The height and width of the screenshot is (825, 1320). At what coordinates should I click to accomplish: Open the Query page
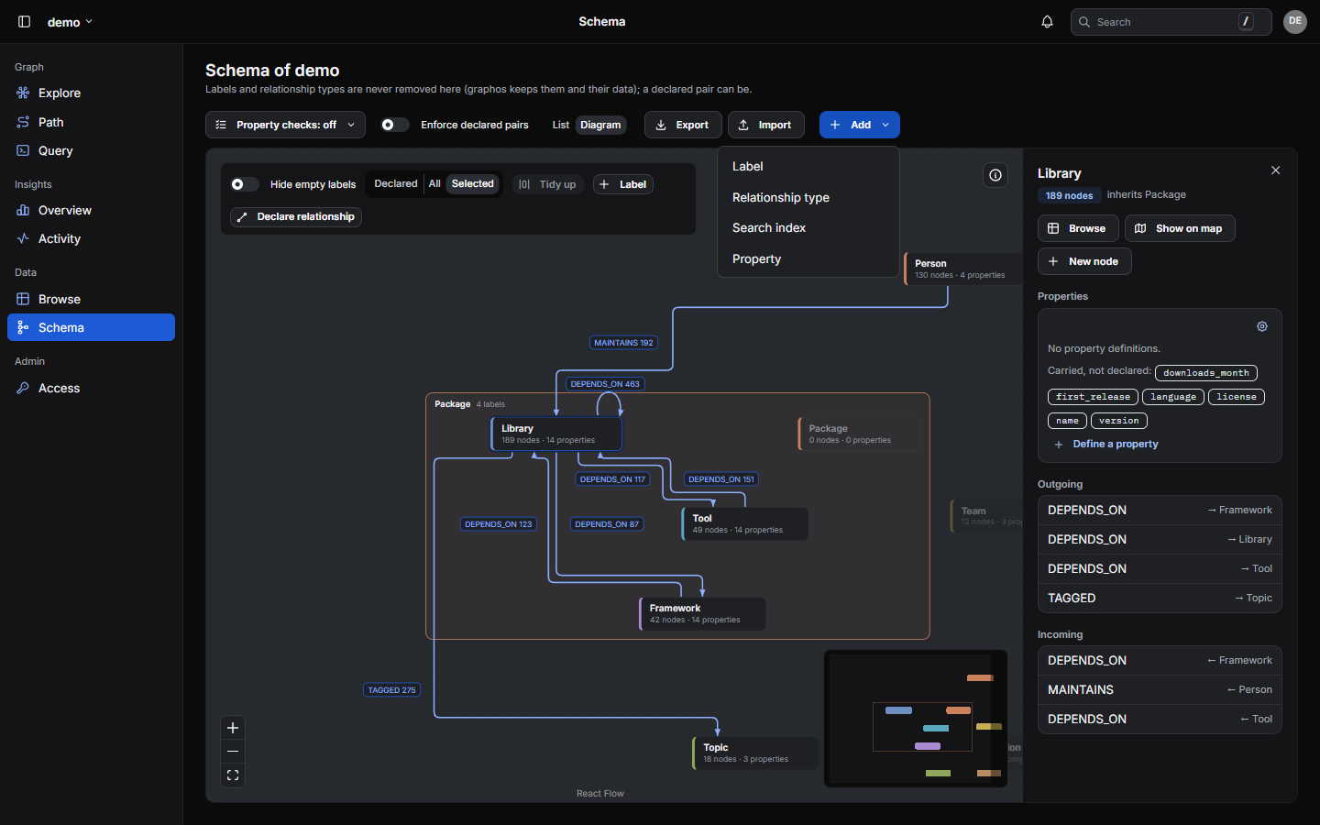tap(91, 150)
